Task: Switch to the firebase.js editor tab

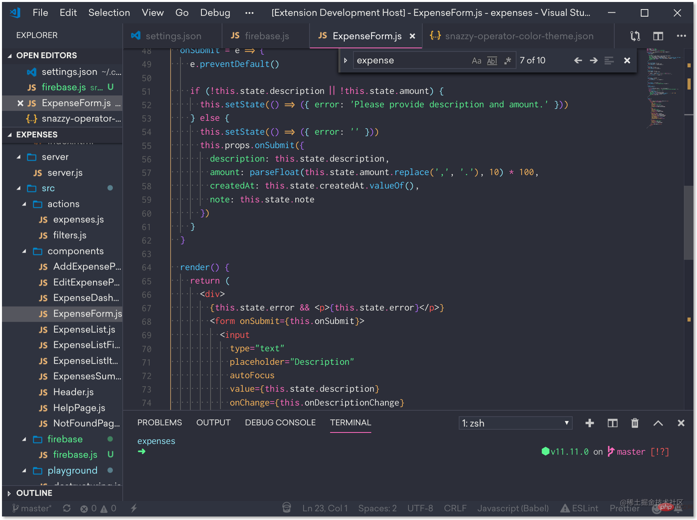Action: click(x=266, y=36)
